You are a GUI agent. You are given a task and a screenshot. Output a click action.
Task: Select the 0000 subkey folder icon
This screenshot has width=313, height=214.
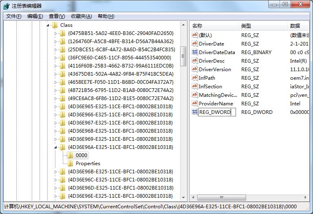[x=71, y=155]
